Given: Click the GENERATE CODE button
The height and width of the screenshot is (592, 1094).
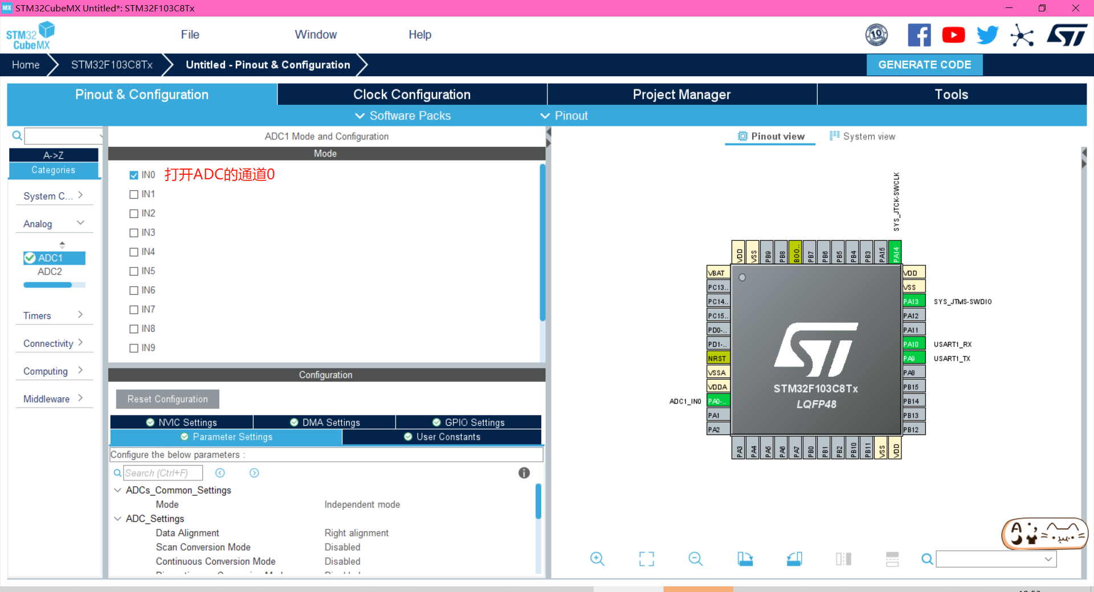Looking at the screenshot, I should tap(924, 65).
